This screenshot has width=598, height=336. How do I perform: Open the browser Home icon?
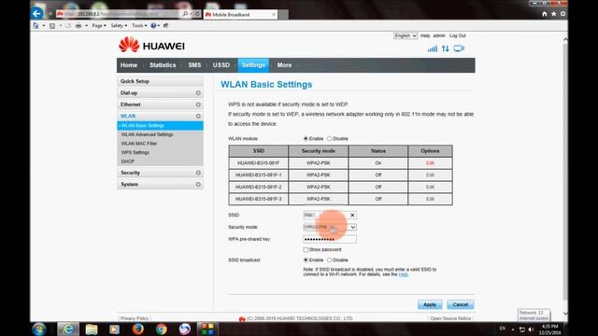545,14
